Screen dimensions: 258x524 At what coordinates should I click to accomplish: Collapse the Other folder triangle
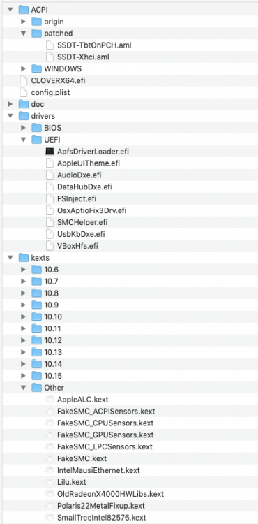click(23, 388)
